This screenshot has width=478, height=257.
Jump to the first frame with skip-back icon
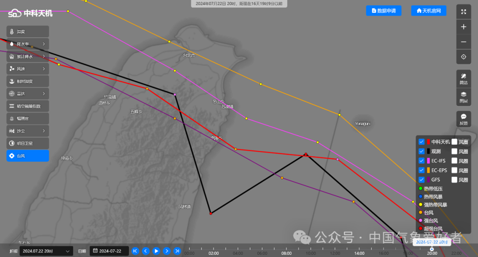(x=135, y=251)
